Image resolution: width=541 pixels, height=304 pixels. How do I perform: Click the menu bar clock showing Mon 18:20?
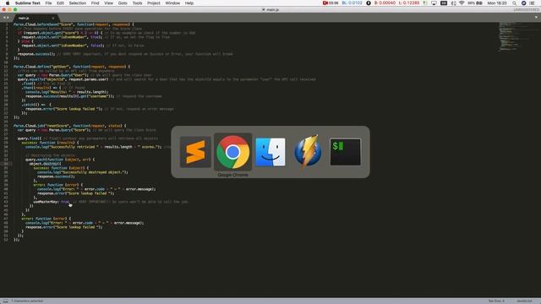click(x=497, y=3)
